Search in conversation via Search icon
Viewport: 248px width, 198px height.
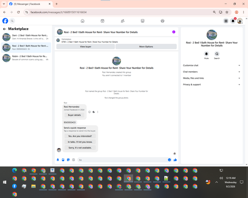pyautogui.click(x=217, y=54)
